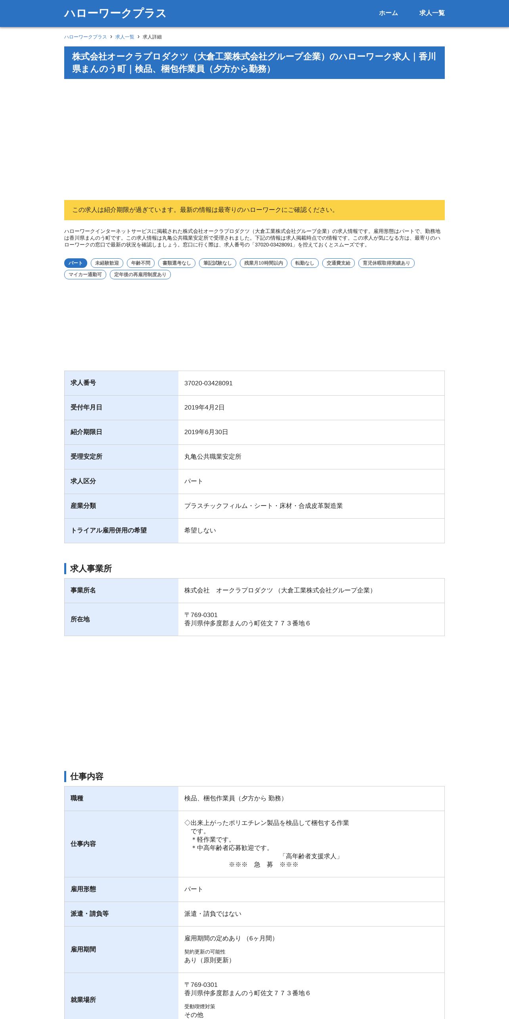Select the 育児休暇取得実績あり tag
The image size is (509, 1019).
(x=387, y=263)
